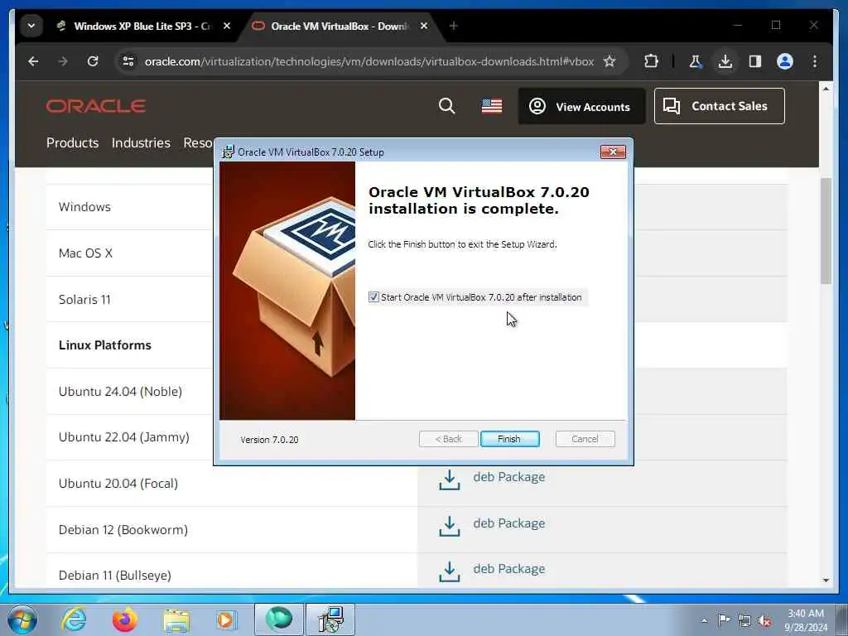Click network tray icon
This screenshot has width=848, height=636.
744,621
